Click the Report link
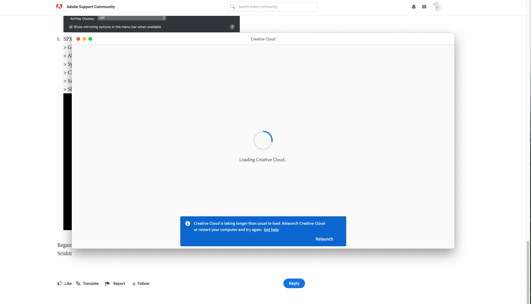531x304 pixels. pyautogui.click(x=119, y=284)
